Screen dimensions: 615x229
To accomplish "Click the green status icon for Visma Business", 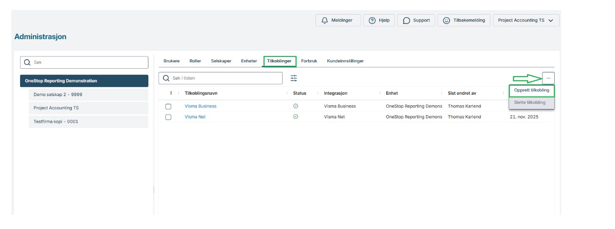I will click(295, 106).
